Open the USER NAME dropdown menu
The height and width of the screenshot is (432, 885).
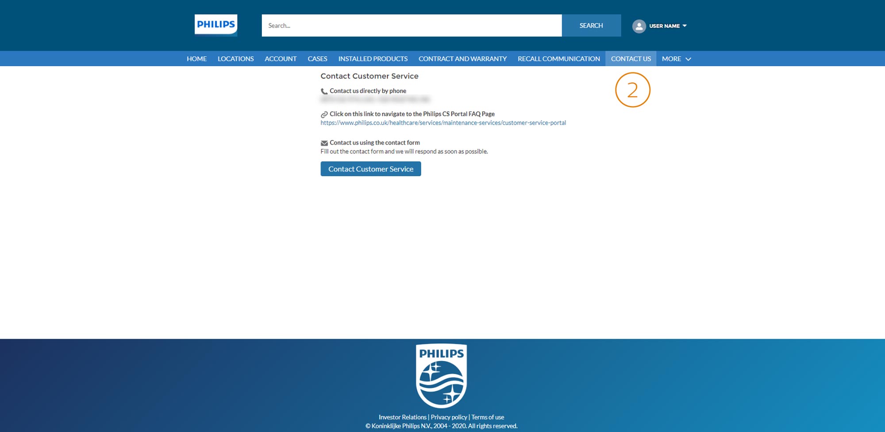pyautogui.click(x=667, y=26)
